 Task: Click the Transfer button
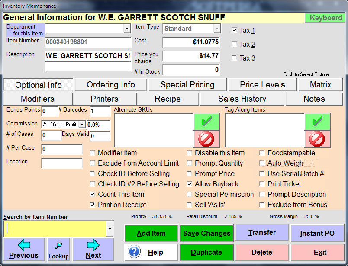click(262, 233)
